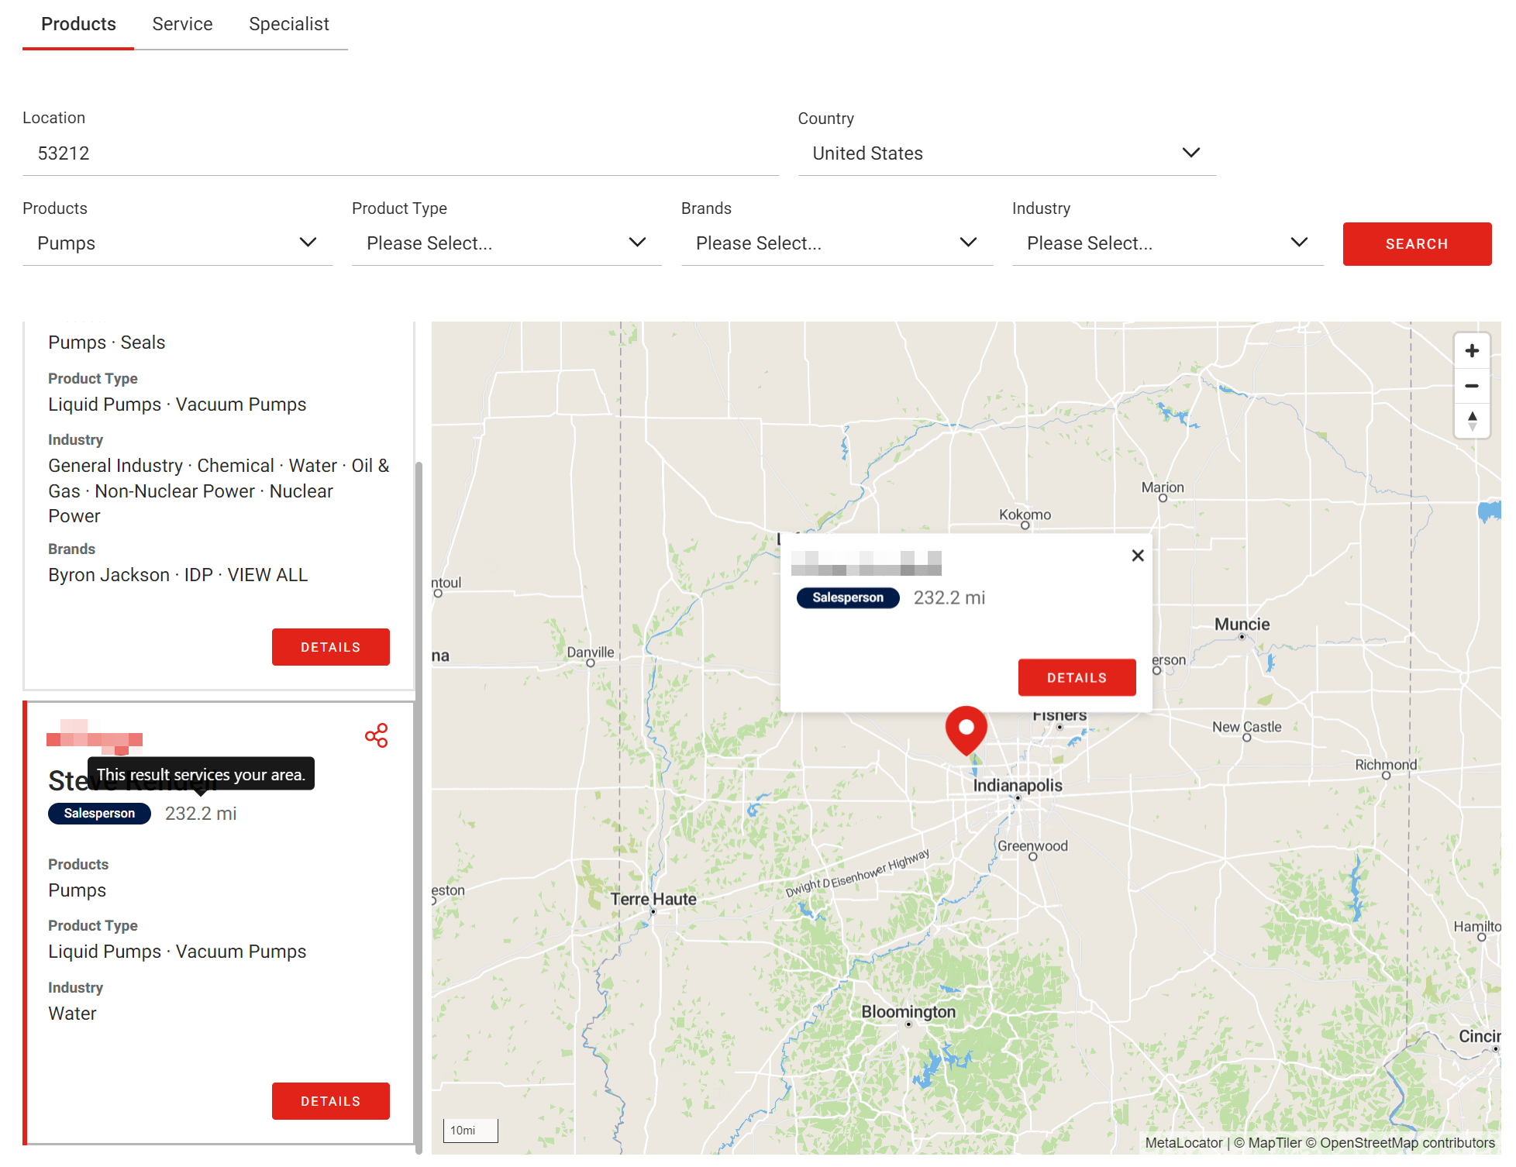This screenshot has height=1167, width=1516.
Task: Zoom out on the map
Action: [1472, 385]
